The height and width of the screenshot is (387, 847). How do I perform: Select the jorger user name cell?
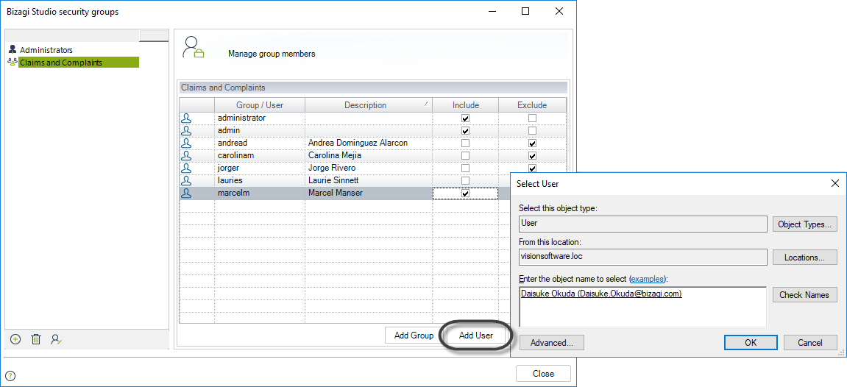pos(260,168)
